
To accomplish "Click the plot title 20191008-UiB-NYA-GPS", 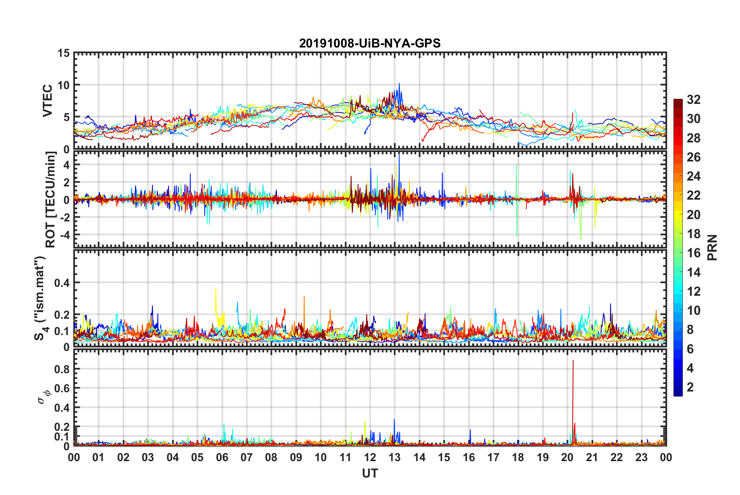I will point(370,43).
